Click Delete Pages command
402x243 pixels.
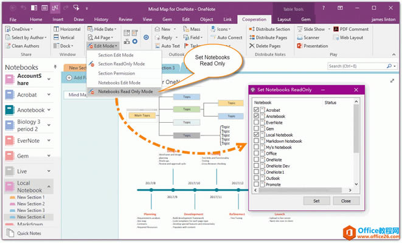pos(265,46)
